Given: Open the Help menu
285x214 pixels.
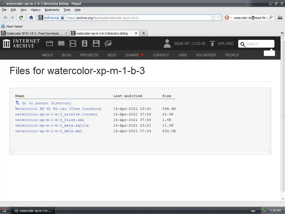Looking at the screenshot, I should [x=78, y=10].
